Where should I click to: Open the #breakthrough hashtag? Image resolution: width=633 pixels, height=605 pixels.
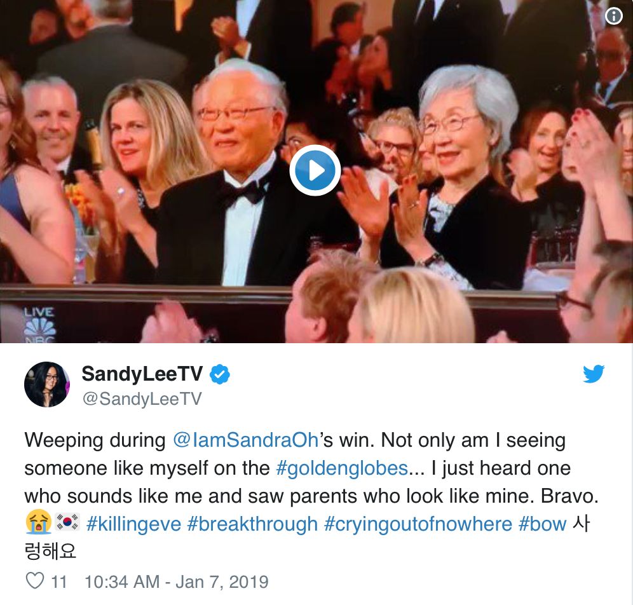pyautogui.click(x=252, y=524)
